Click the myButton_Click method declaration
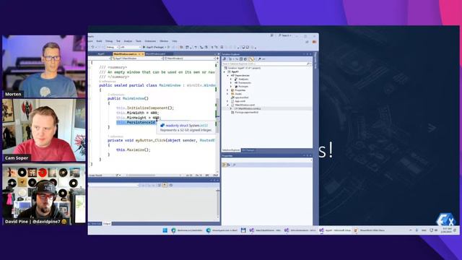Image resolution: width=462 pixels, height=260 pixels. click(x=161, y=140)
